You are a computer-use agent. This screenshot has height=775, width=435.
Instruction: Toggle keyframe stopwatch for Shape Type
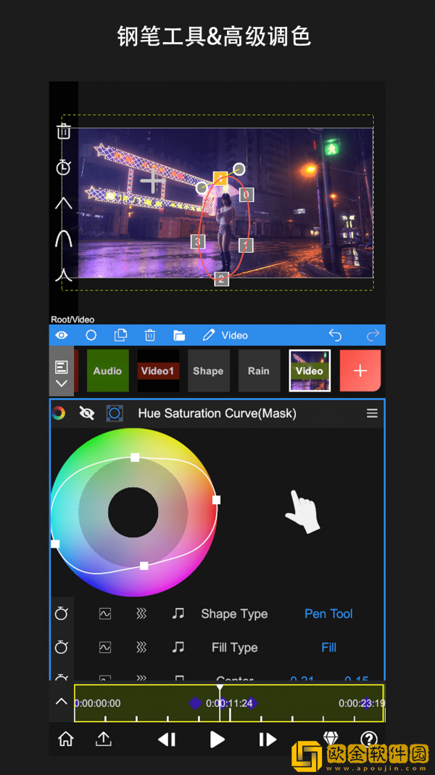click(61, 613)
